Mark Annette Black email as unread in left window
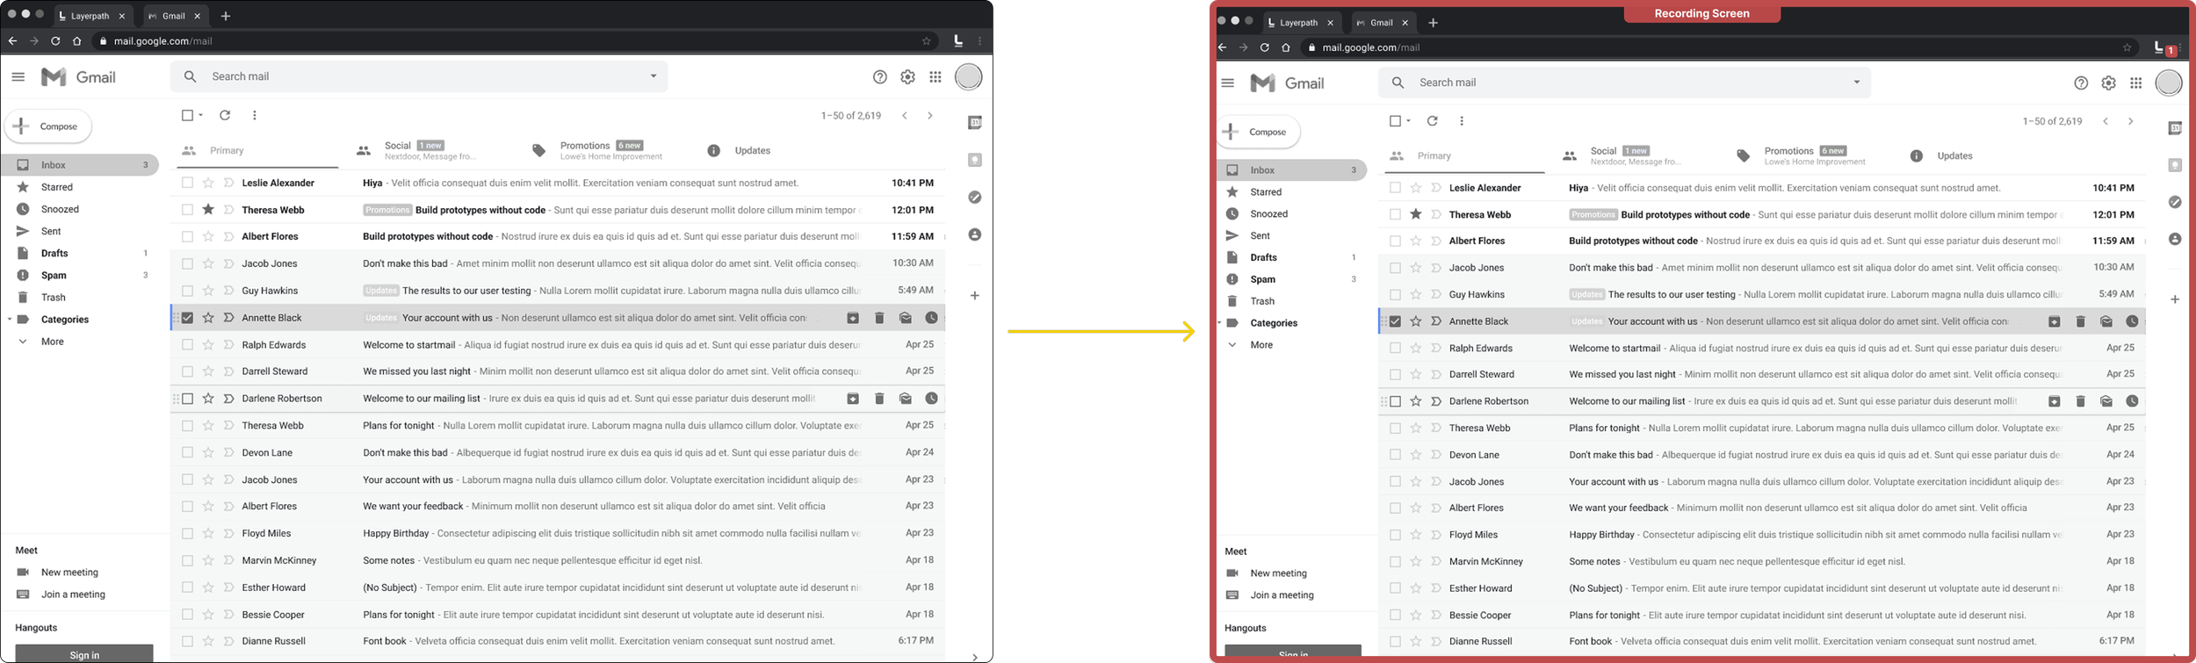The image size is (2196, 663). 906,318
